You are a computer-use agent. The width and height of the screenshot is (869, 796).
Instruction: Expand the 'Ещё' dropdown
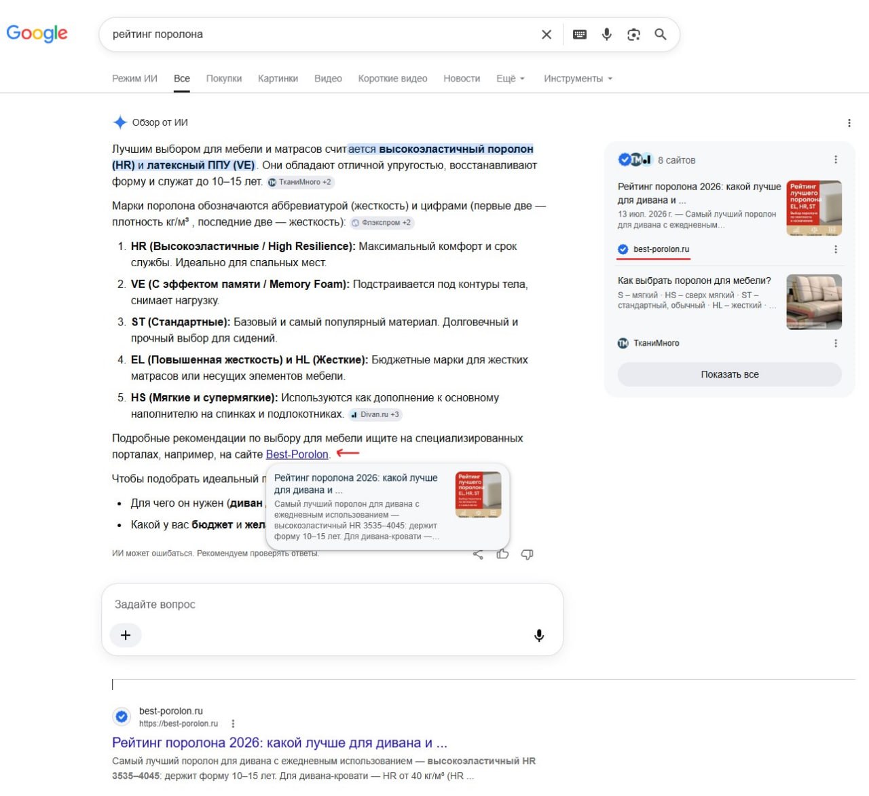[x=511, y=79]
